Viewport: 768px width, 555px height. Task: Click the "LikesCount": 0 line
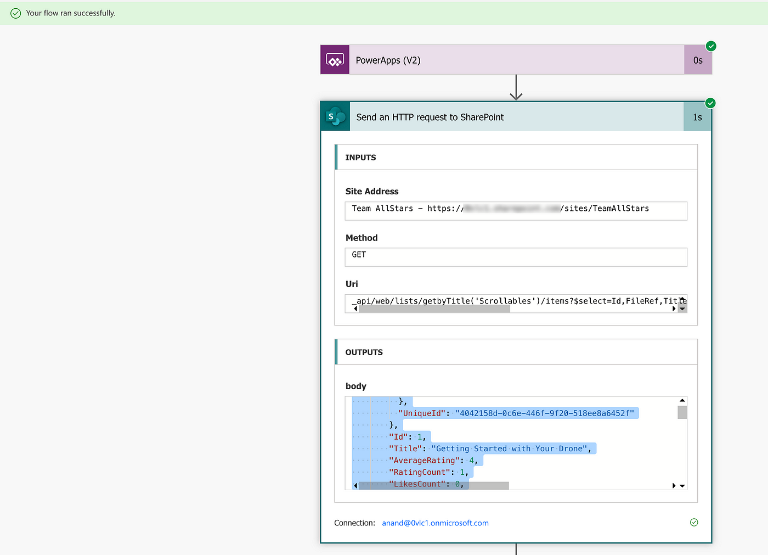426,484
